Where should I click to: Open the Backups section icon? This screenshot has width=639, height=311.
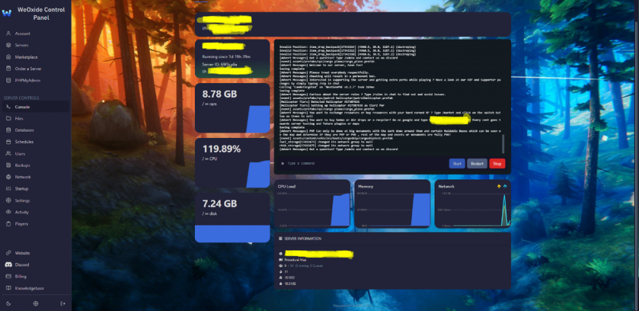[x=8, y=165]
